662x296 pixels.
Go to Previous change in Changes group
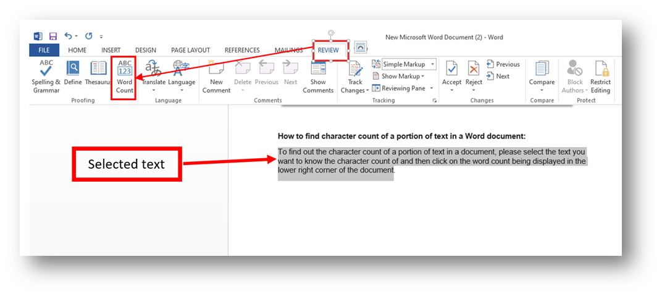[x=503, y=64]
